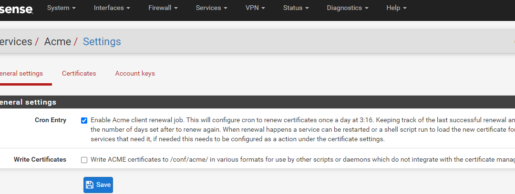
Task: Open the System menu
Action: coord(62,8)
